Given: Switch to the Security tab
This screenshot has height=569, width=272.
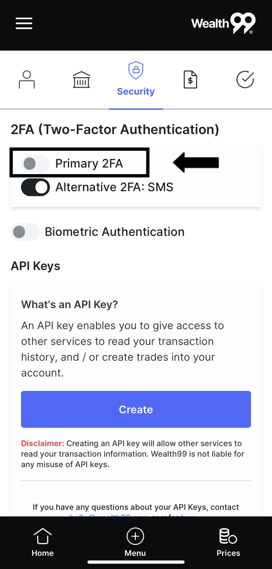Looking at the screenshot, I should (136, 80).
